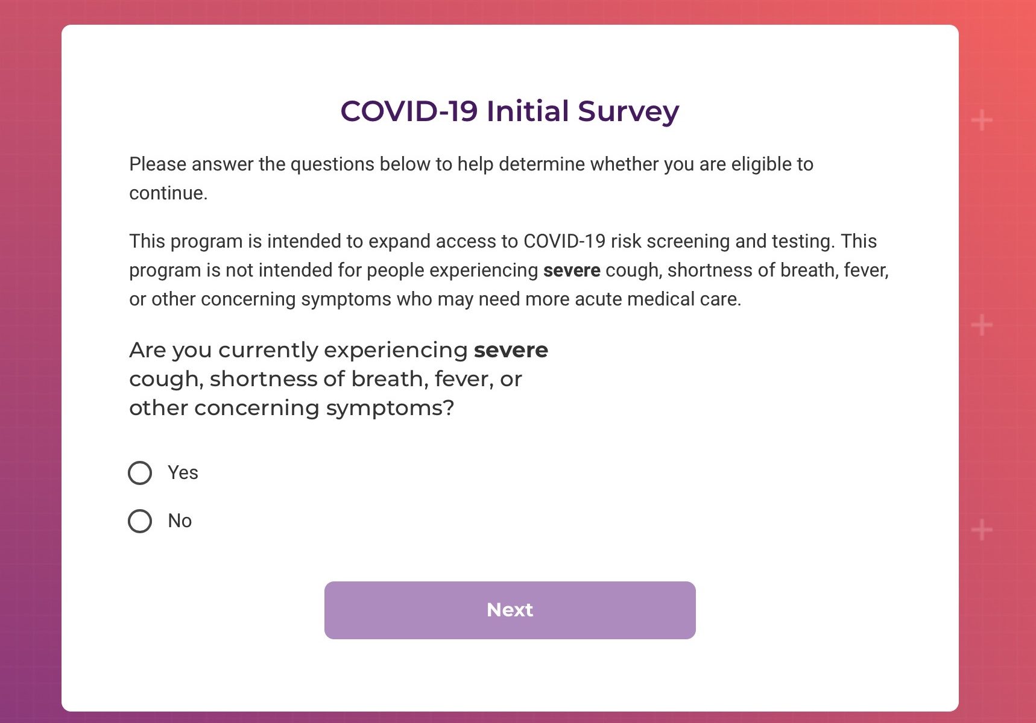1036x723 pixels.
Task: Click the "Yes" option label text
Action: click(183, 473)
